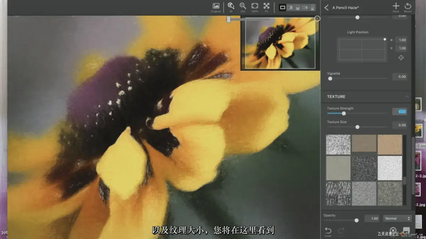Viewport: 426px width, 239px height.
Task: Select the third split view layout
Action: (297, 7)
